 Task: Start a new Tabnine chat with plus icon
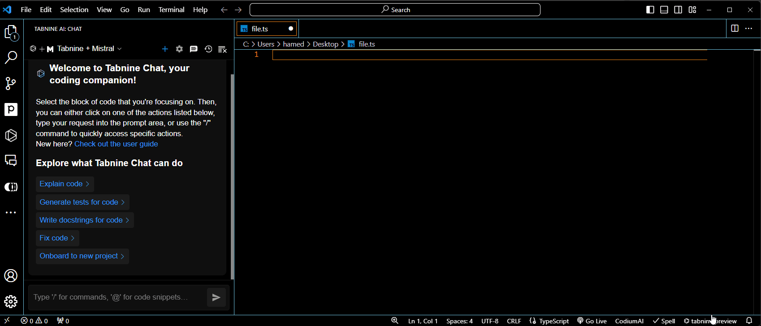[x=165, y=49]
